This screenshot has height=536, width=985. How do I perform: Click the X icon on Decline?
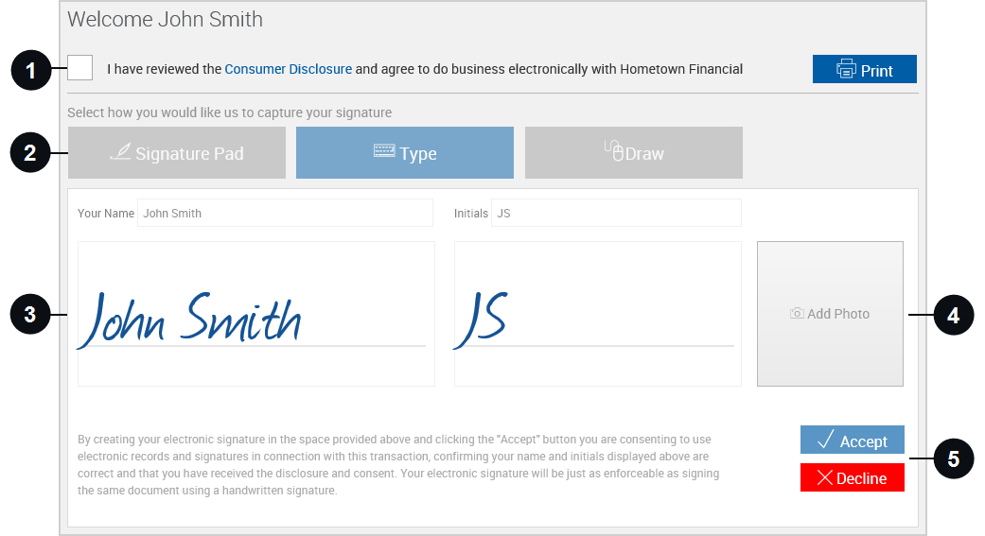(x=825, y=477)
